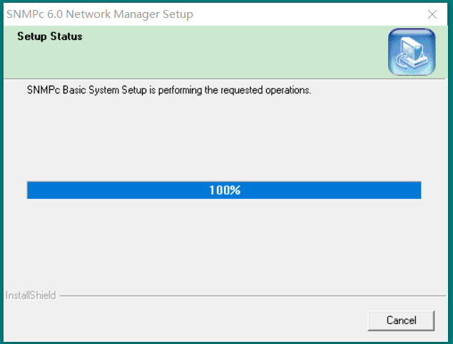Click the Cancel button
Screen dimensions: 453x344
tap(401, 320)
